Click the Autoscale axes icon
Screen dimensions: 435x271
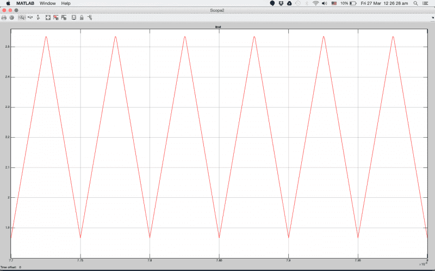[x=48, y=17]
